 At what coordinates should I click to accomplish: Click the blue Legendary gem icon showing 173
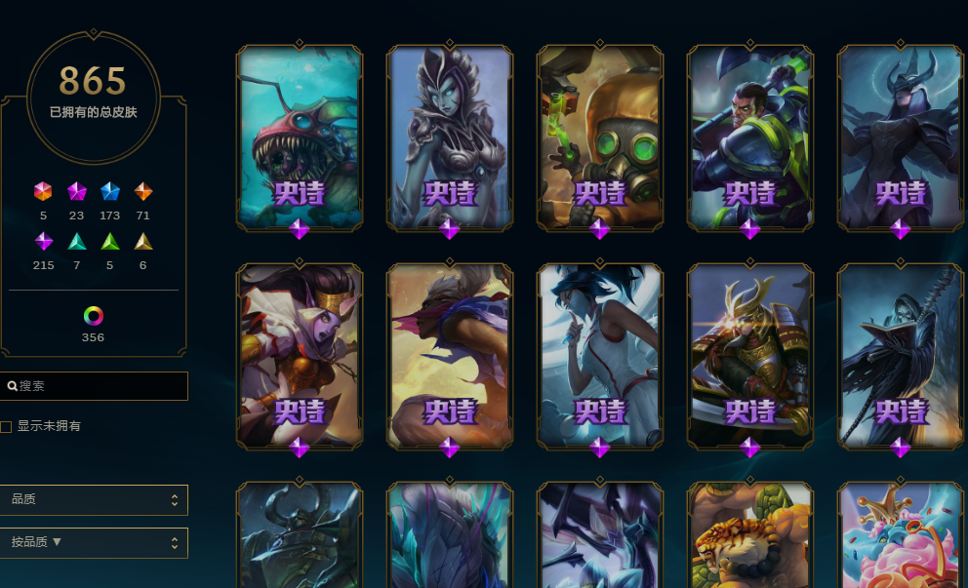pyautogui.click(x=110, y=191)
